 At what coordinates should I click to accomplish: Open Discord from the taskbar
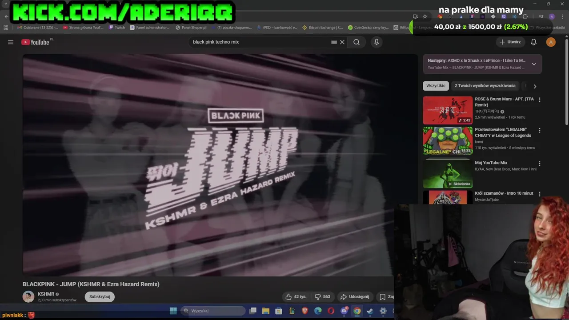point(344,311)
